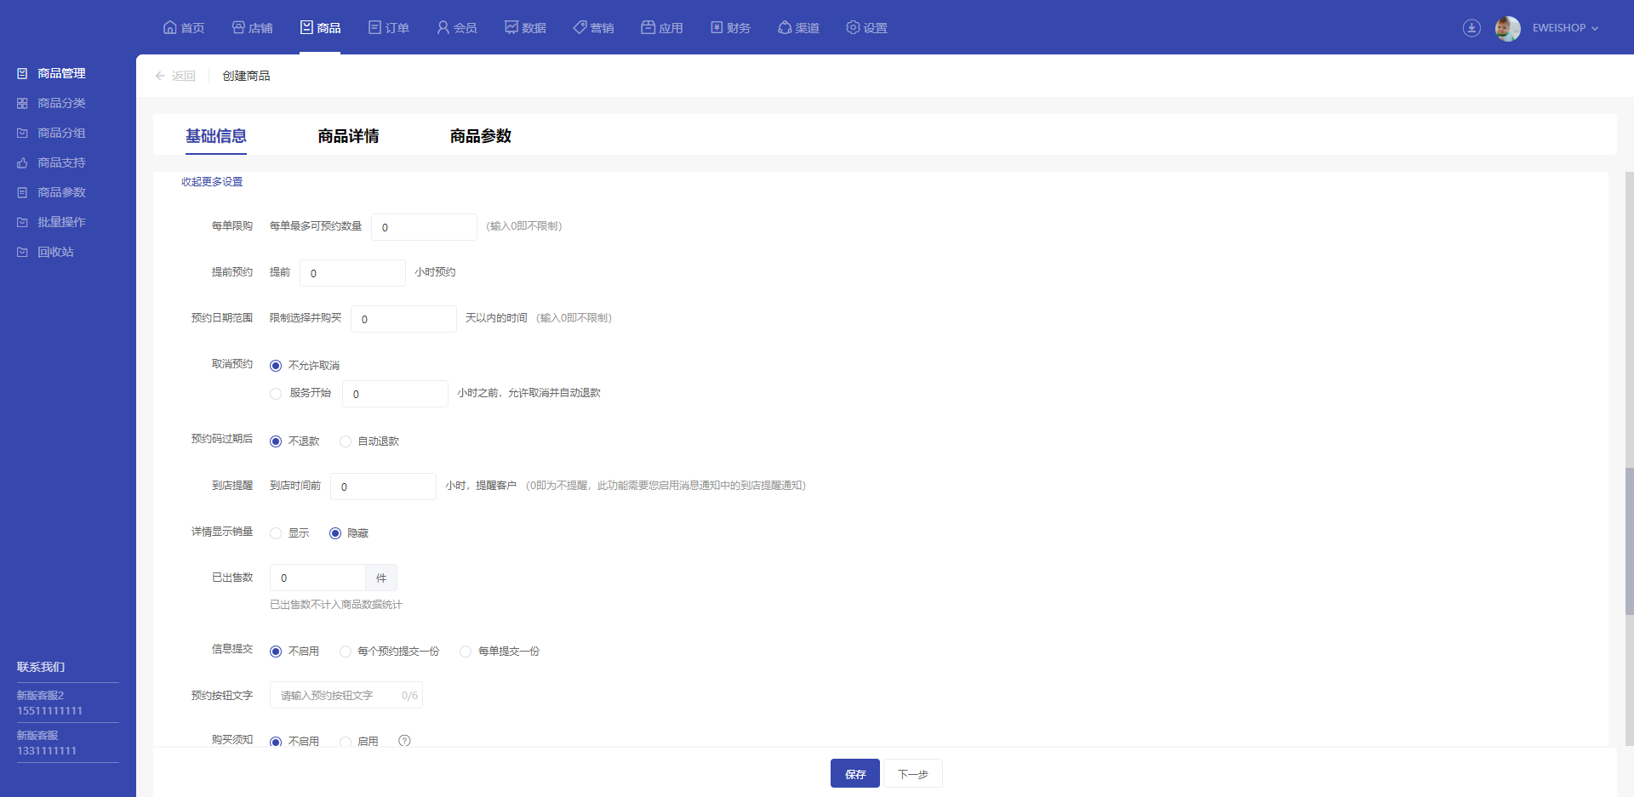Click the 商品管理 sidebar icon
This screenshot has width=1634, height=797.
coord(22,73)
